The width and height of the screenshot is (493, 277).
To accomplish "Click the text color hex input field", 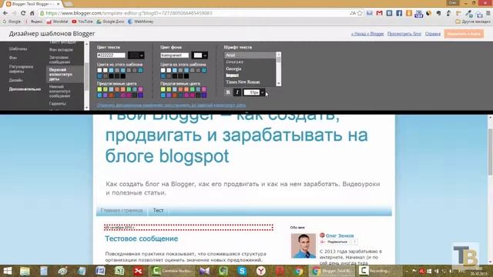I will tap(111, 55).
